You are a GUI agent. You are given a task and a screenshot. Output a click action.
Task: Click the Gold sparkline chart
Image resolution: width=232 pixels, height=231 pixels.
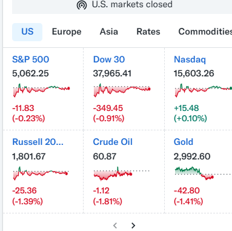tap(202, 173)
